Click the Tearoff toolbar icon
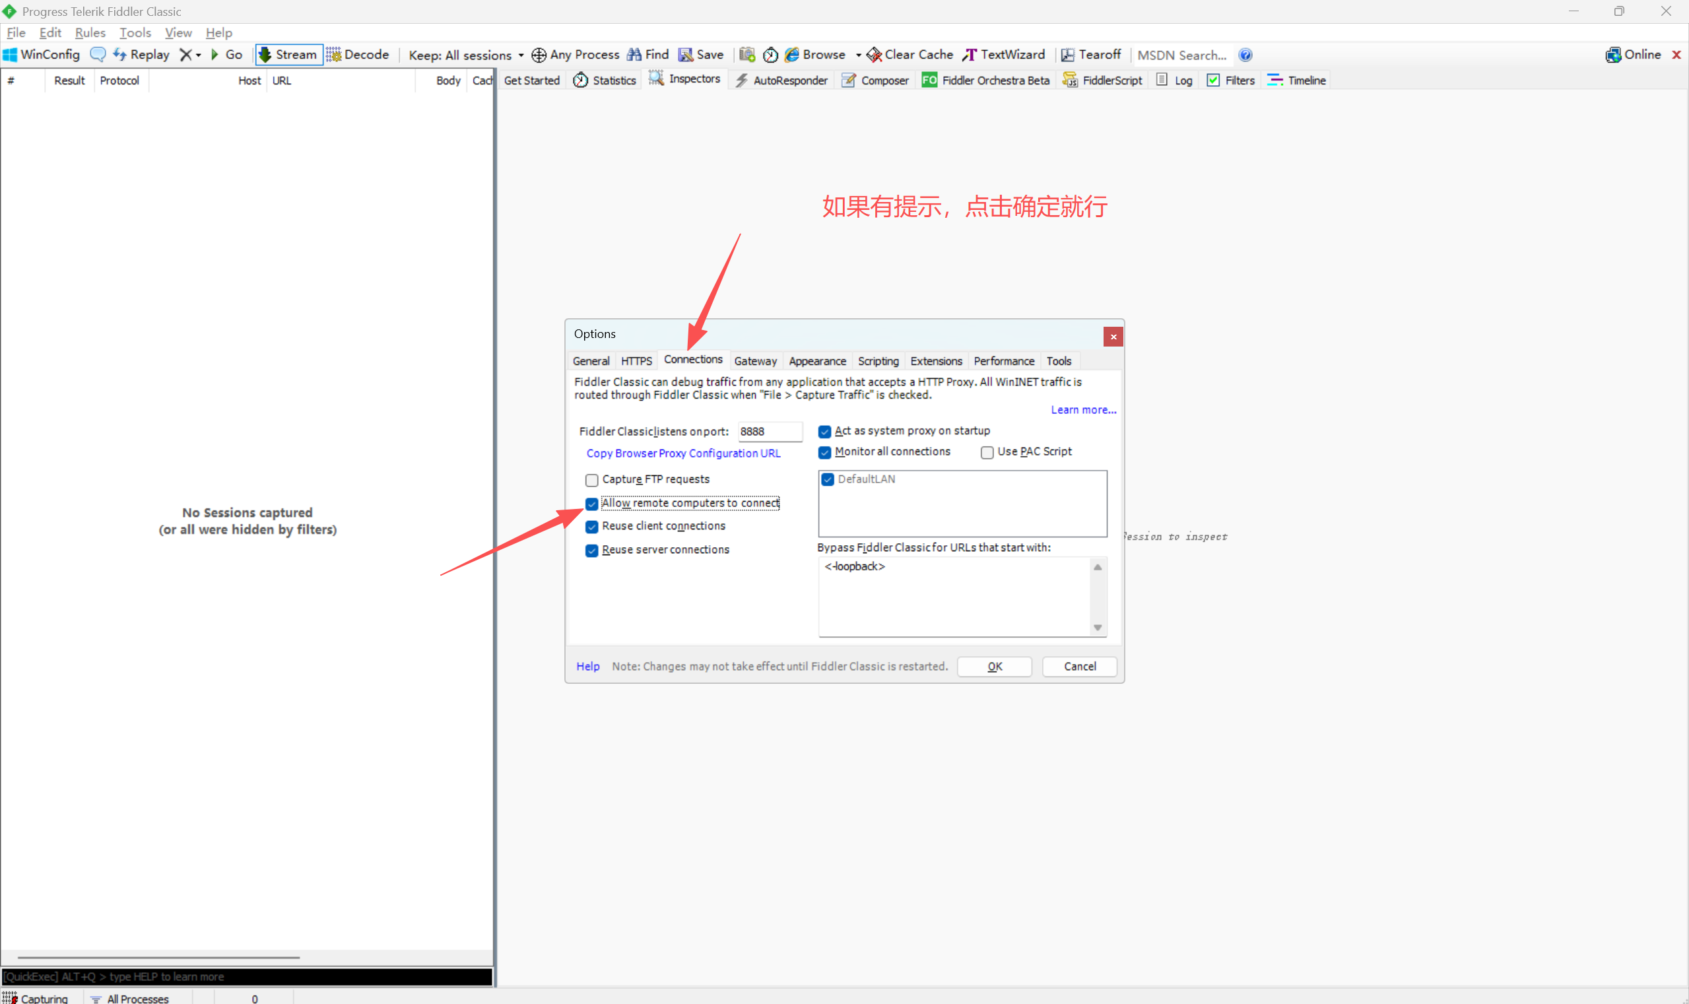 pyautogui.click(x=1067, y=55)
